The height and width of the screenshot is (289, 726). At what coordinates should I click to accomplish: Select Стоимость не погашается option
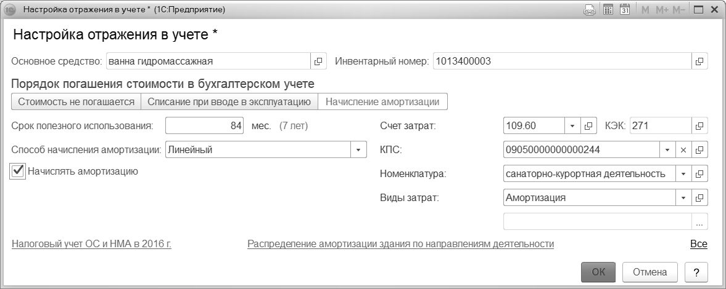pos(76,101)
